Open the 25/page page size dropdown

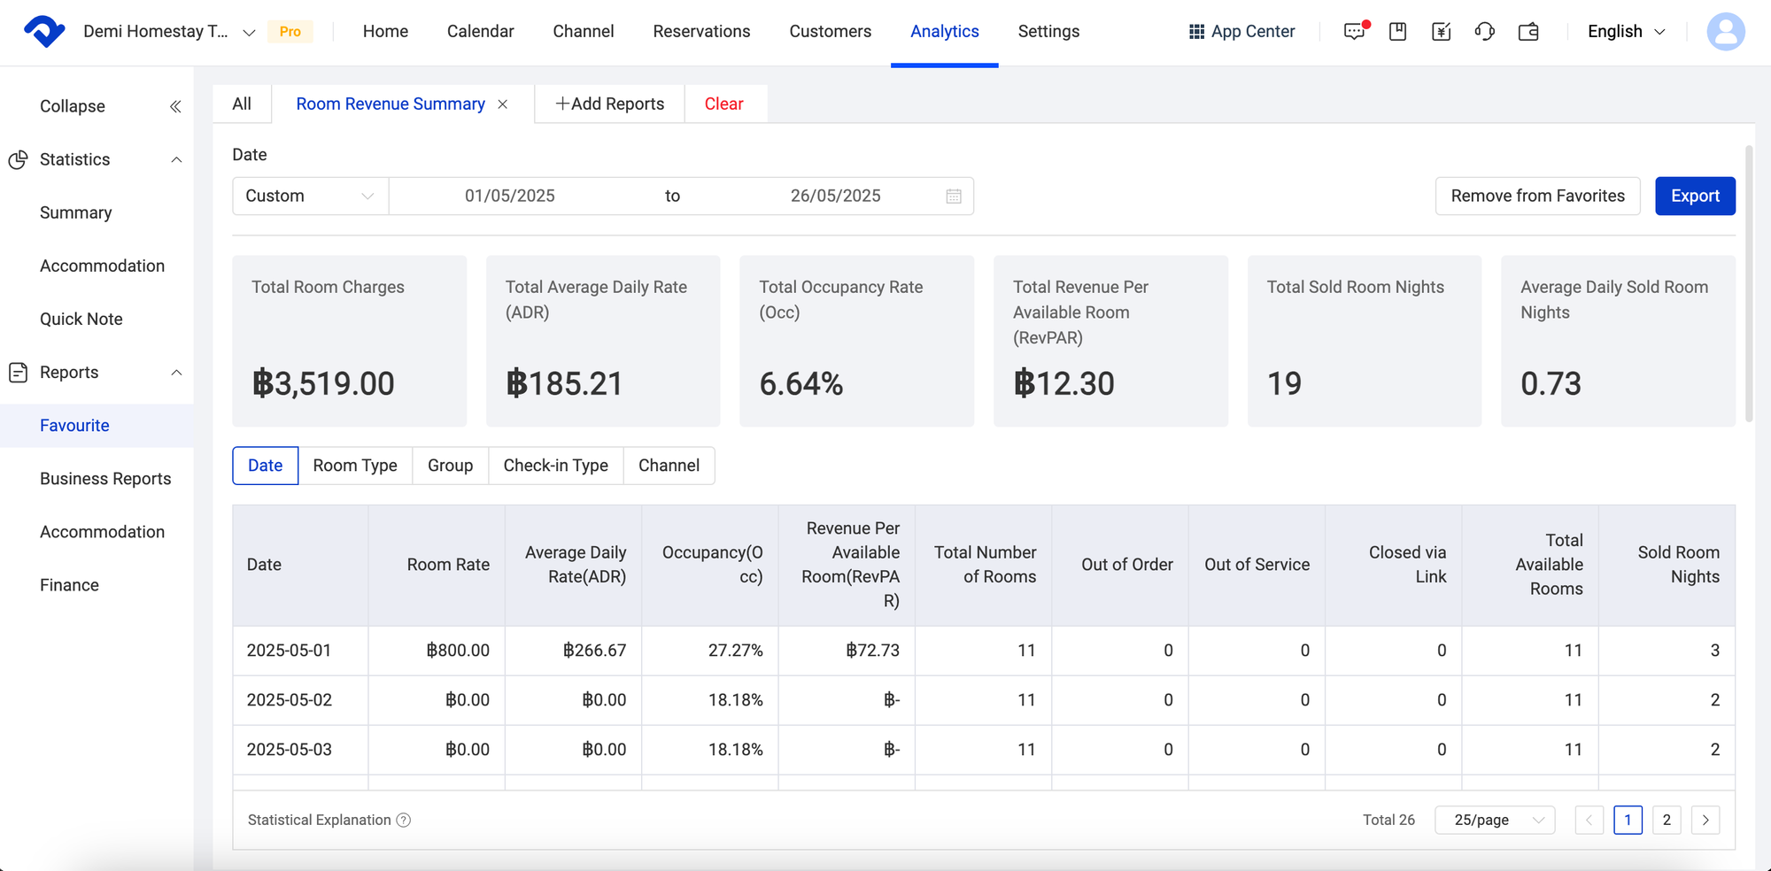[x=1495, y=820]
